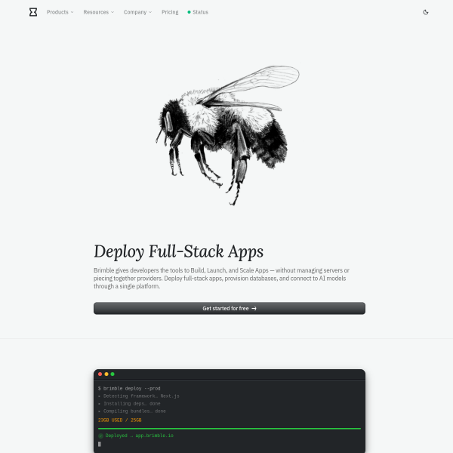Open the Resources dropdown menu

(x=98, y=12)
